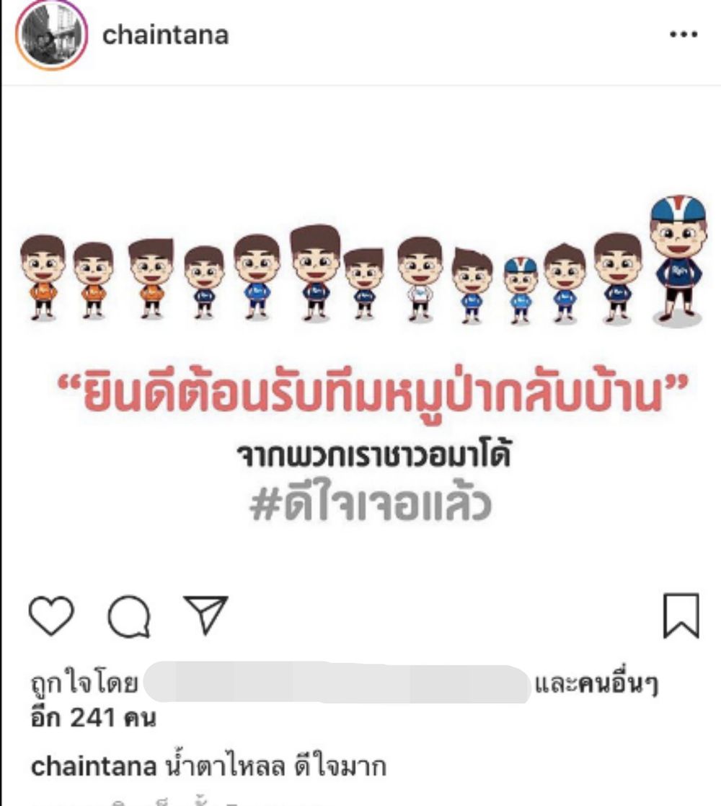Tap the caption text น้ำตาไหลล ดีใจมาก

point(275,766)
